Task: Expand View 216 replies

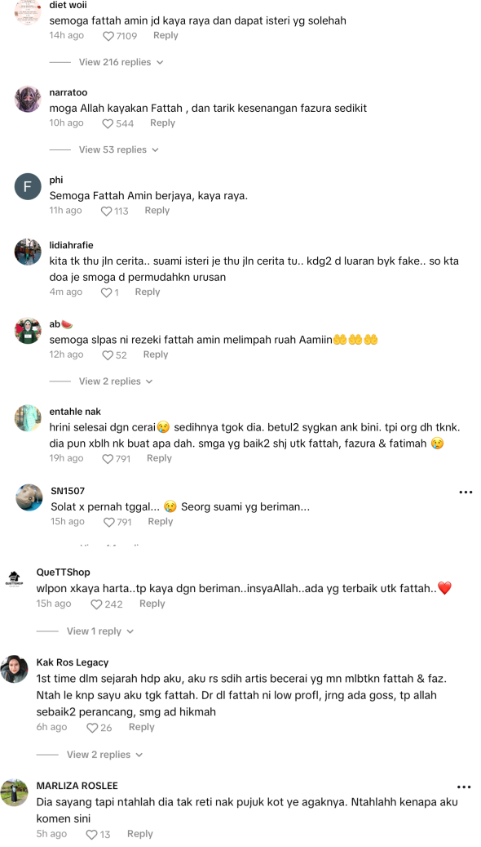Action: 121,62
